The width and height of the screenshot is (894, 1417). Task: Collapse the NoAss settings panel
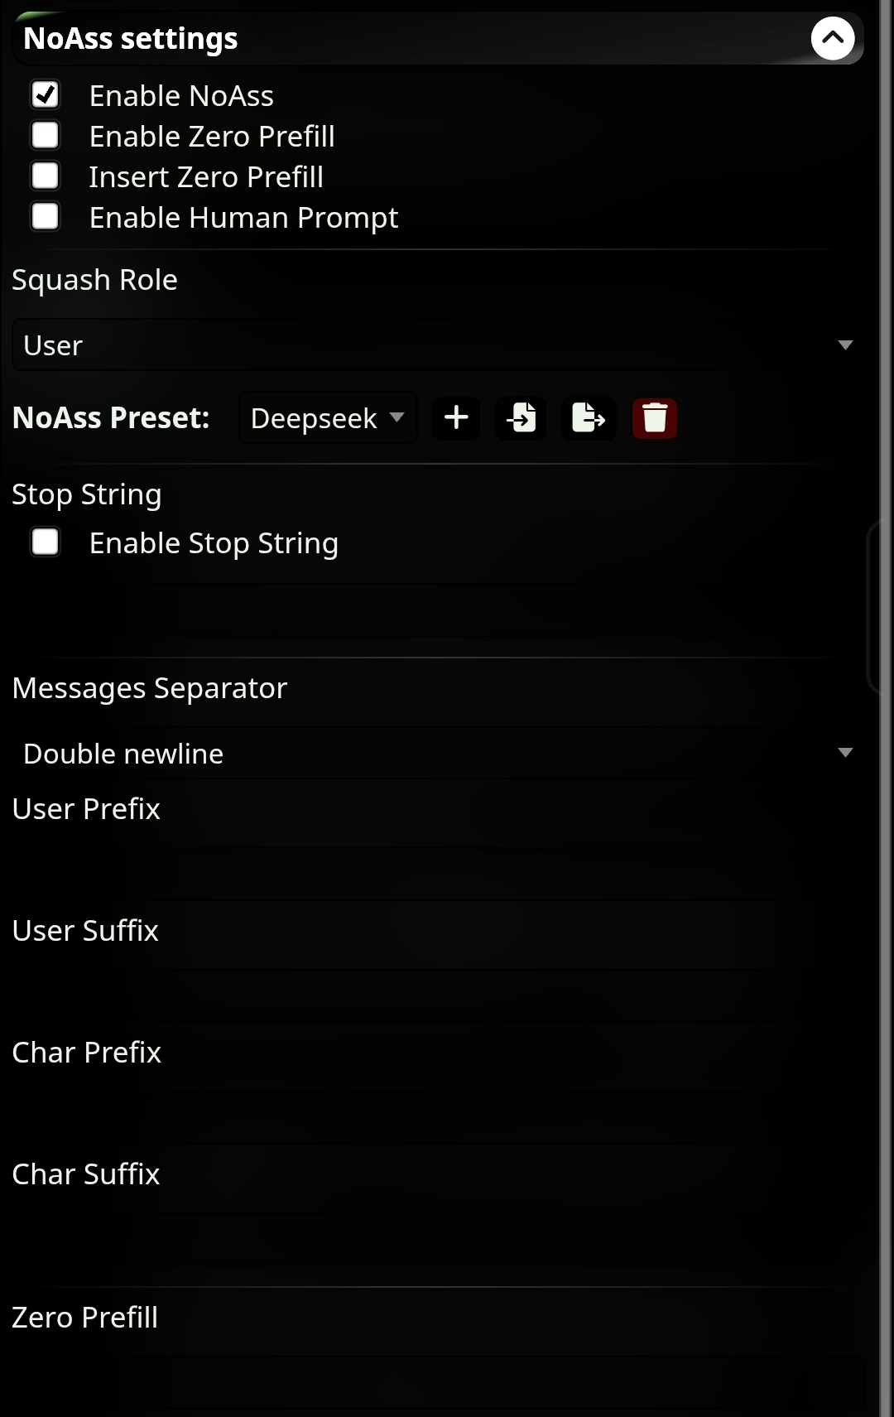point(832,38)
